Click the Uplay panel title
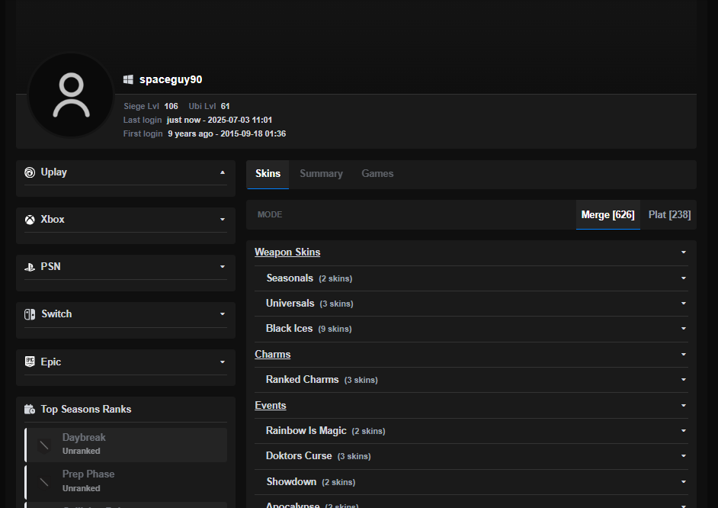Viewport: 718px width, 508px height. [54, 172]
